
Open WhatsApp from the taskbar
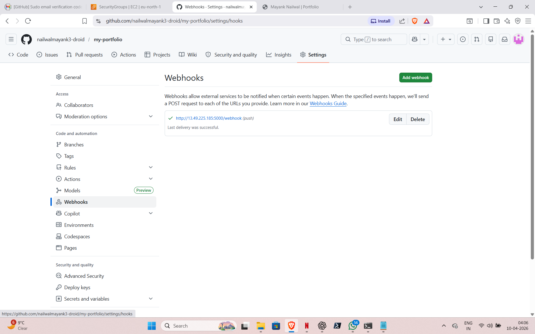[x=352, y=326]
